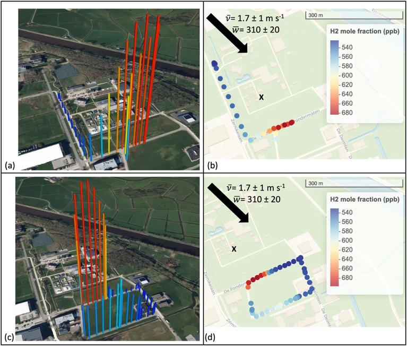Click the (c) panel label

(x=10, y=337)
